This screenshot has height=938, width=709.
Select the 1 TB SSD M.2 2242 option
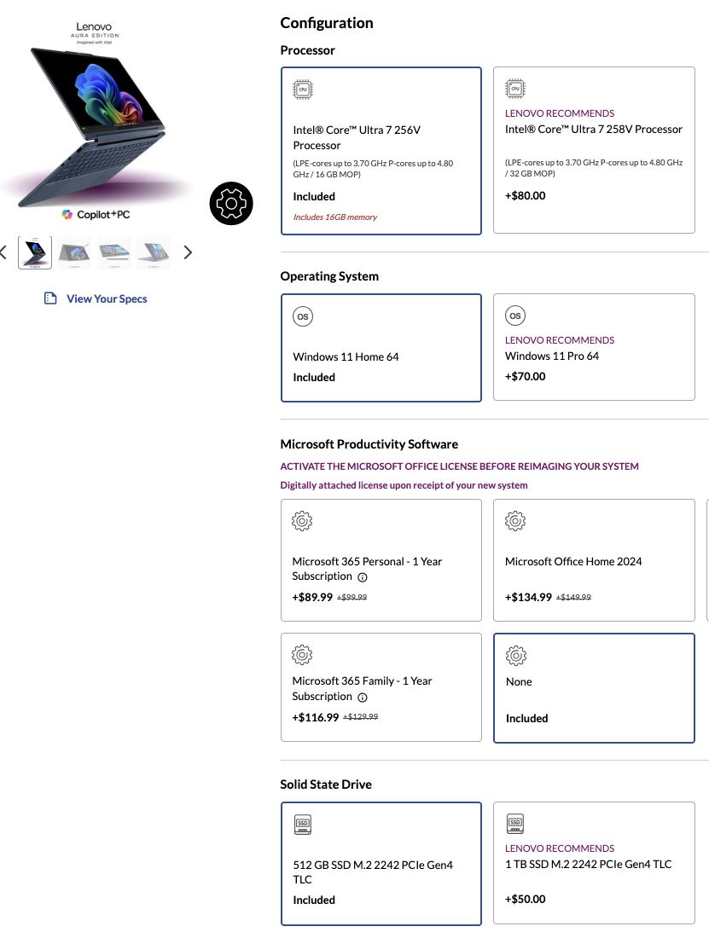point(594,864)
